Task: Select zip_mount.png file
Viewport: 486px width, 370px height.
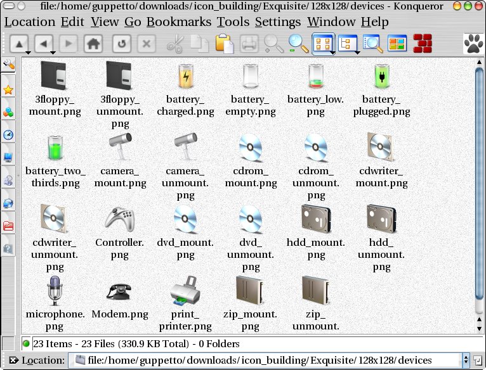Action: pyautogui.click(x=251, y=303)
